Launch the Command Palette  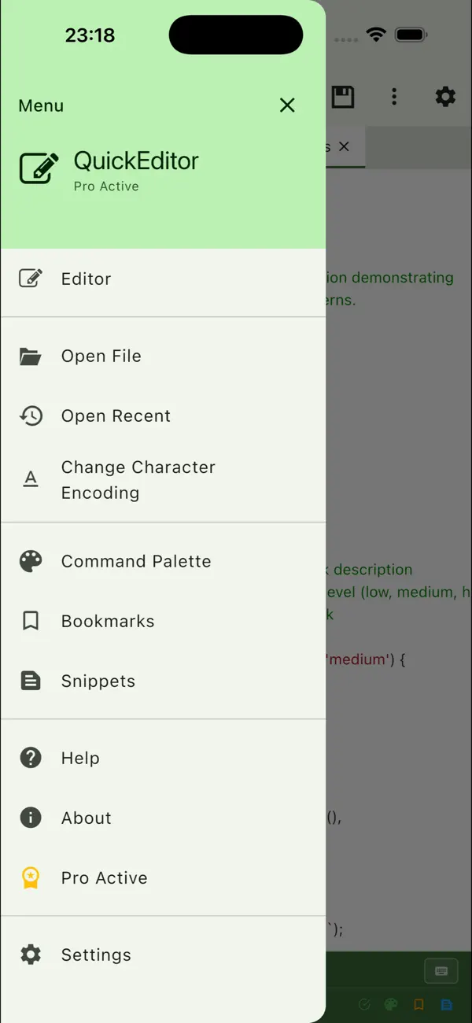[x=136, y=560]
